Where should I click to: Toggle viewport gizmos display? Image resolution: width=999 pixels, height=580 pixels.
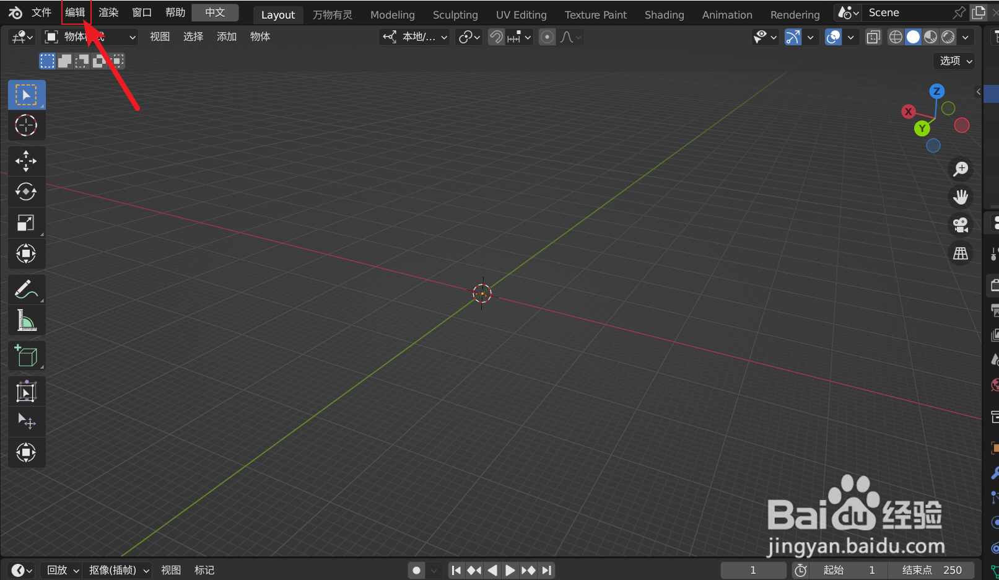tap(793, 37)
